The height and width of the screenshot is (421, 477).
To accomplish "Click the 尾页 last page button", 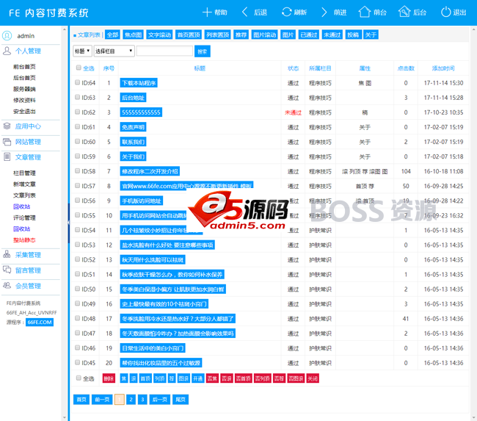I will click(x=181, y=400).
